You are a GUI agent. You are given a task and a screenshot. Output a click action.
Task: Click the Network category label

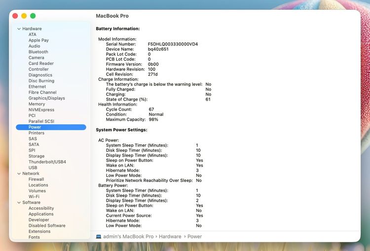pos(31,174)
